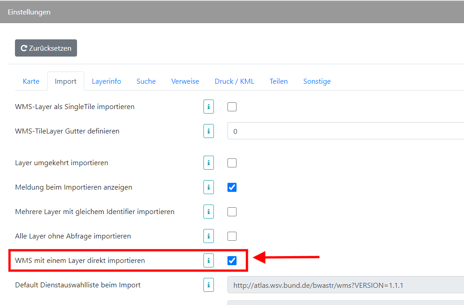Switch to the Karte tab

31,81
